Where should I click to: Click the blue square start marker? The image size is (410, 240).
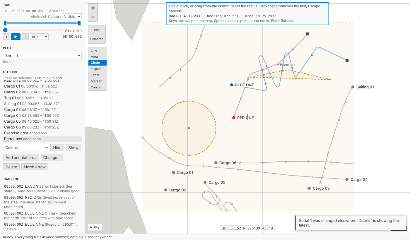(x=347, y=60)
